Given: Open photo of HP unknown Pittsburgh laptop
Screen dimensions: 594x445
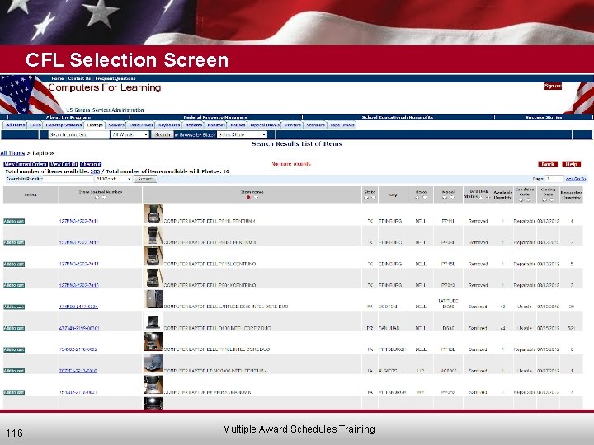Looking at the screenshot, I should (153, 385).
